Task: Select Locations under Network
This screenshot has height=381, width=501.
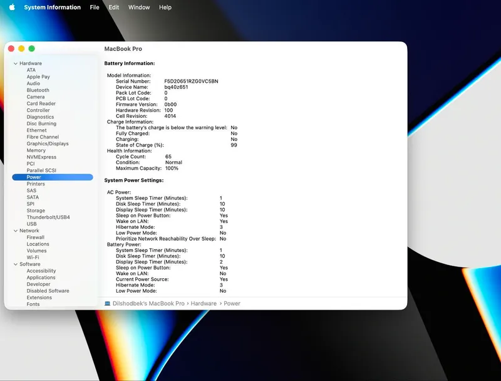Action: click(x=38, y=244)
